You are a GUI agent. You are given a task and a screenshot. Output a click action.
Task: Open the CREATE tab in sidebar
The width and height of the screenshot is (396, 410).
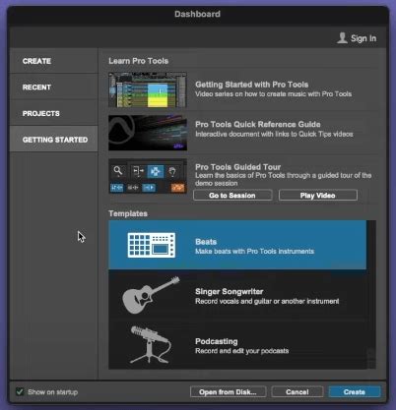[x=54, y=61]
